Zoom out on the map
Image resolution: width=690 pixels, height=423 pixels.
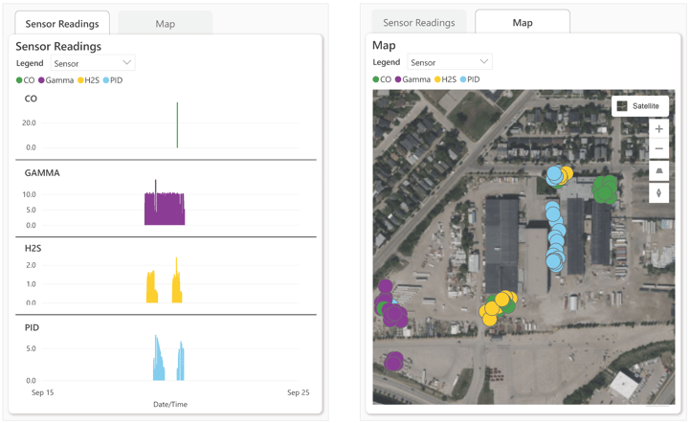pos(658,149)
